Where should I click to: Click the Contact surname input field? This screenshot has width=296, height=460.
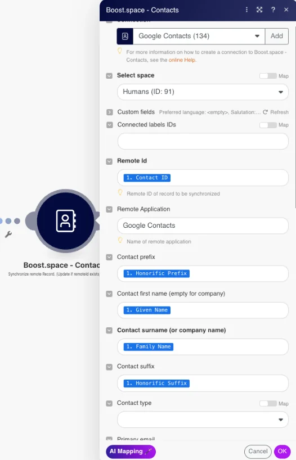203,347
